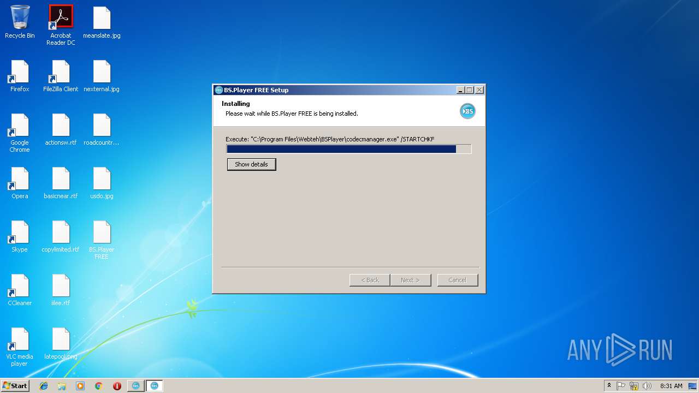Select nexternal.jpg on the desktop
The height and width of the screenshot is (393, 699).
102,76
